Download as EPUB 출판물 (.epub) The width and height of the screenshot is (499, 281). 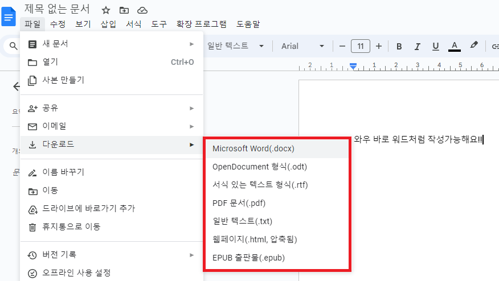tap(277, 258)
